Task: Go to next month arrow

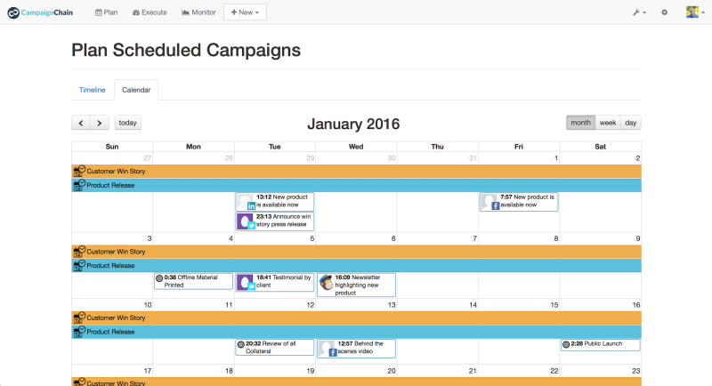Action: tap(100, 123)
